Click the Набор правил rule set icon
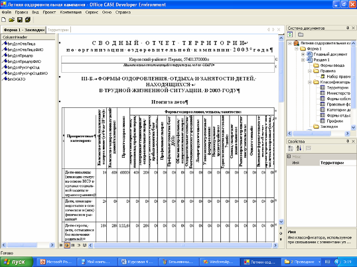357x267 pixels. pyautogui.click(x=323, y=76)
